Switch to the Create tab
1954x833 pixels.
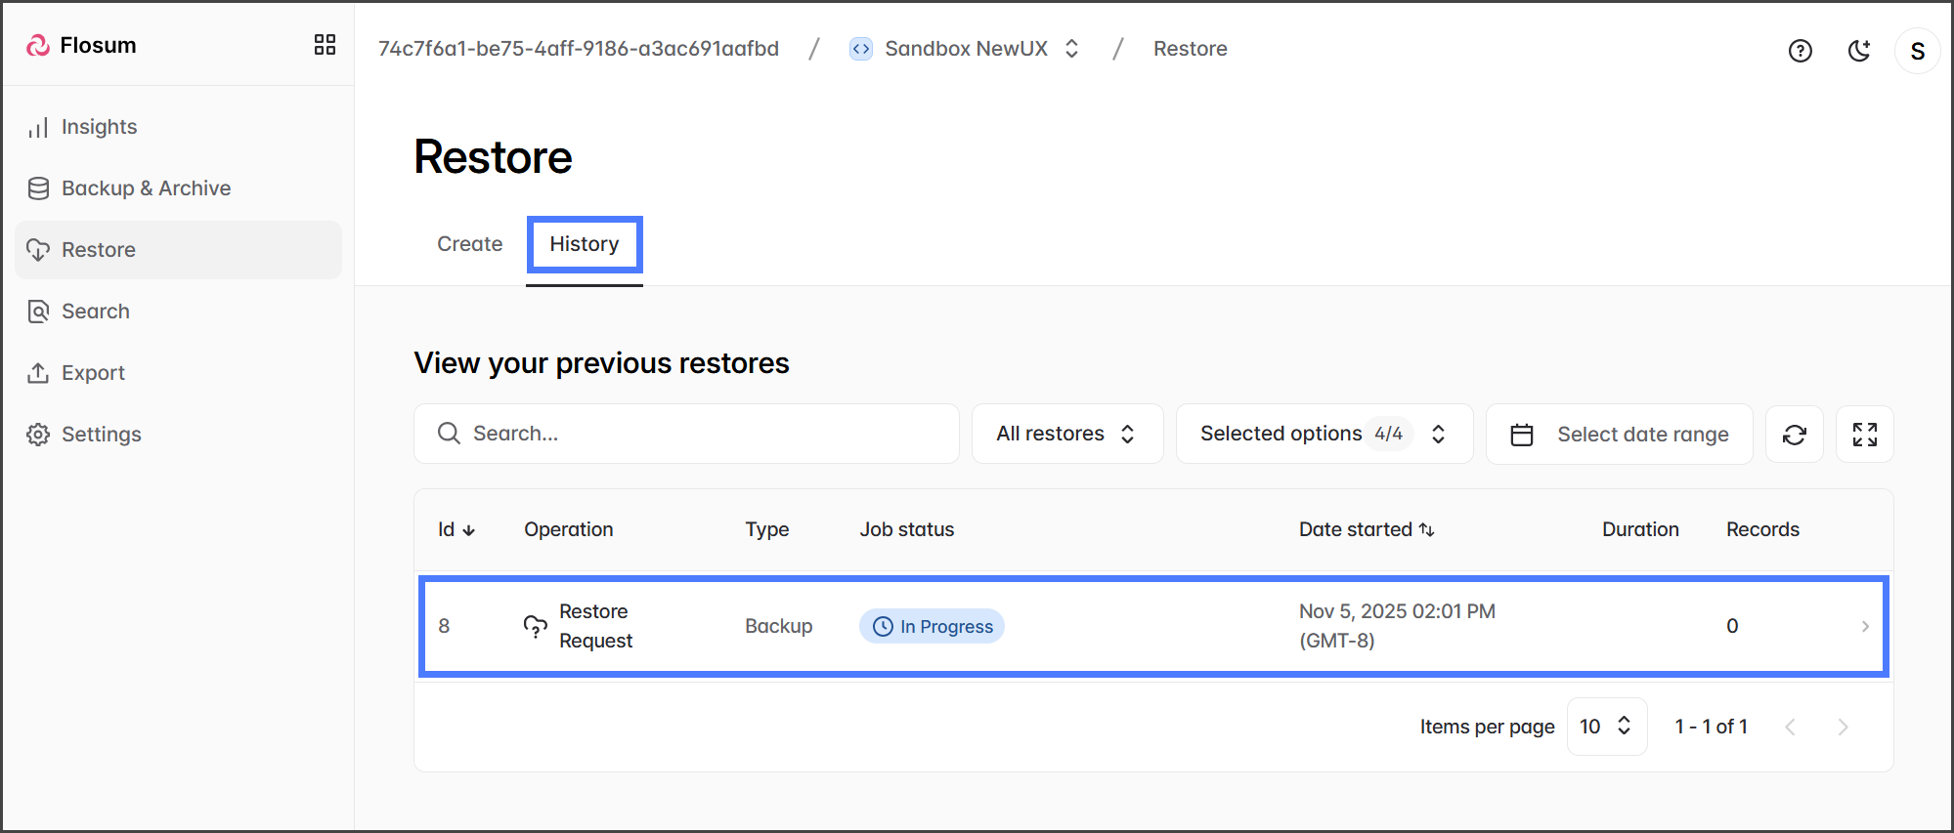(469, 244)
